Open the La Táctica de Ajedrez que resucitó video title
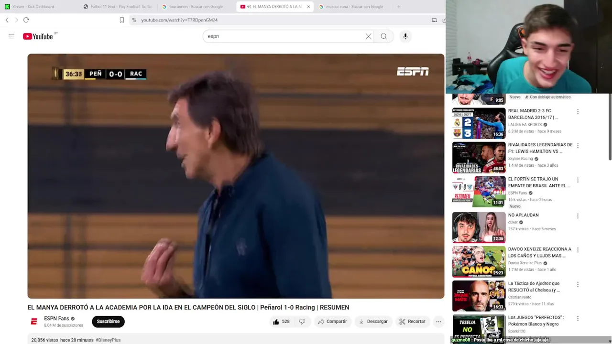Screen dimensions: 612x344 (x=534, y=287)
